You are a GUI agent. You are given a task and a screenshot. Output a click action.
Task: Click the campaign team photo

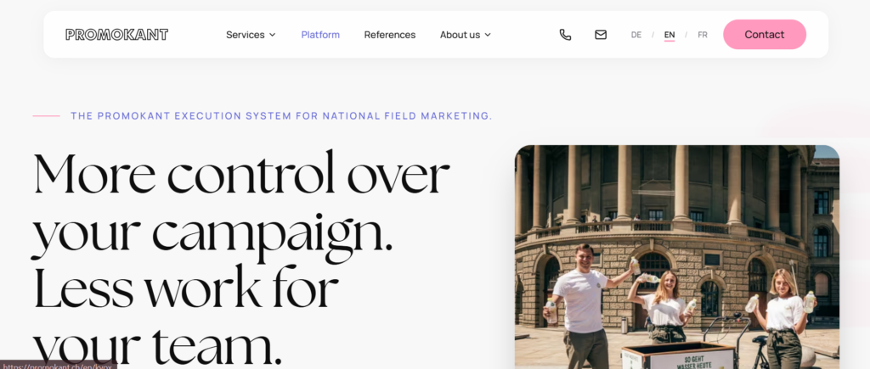tap(676, 257)
